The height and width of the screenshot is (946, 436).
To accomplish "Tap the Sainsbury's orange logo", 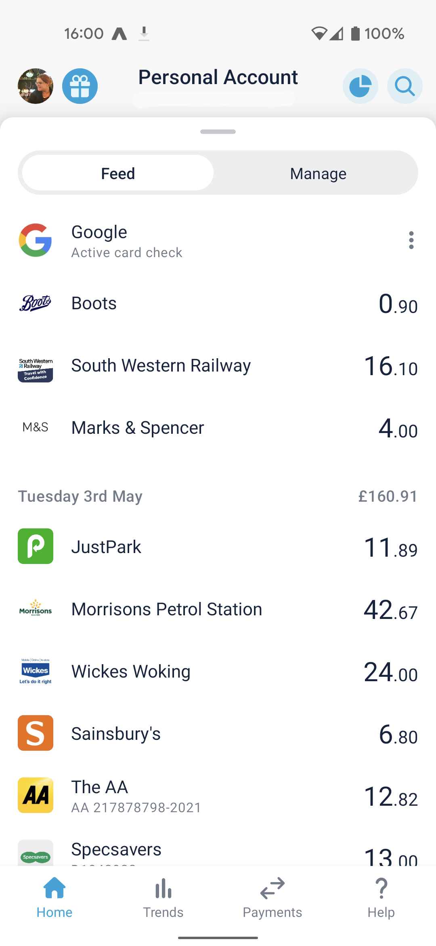I will [36, 733].
